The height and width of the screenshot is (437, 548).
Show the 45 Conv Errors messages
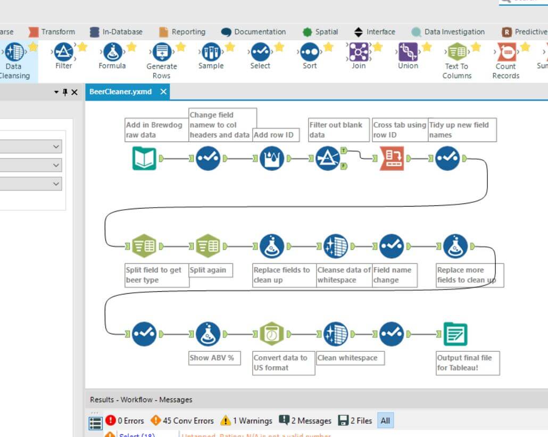tap(182, 420)
